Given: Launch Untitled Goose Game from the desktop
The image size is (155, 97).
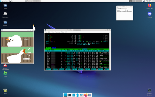Looking at the screenshot, I should (5, 67).
